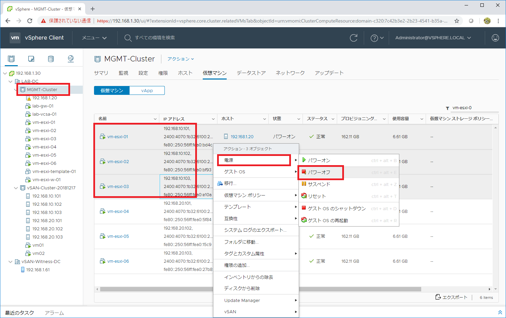The image size is (506, 318).
Task: Open the Update Manager submenu
Action: pyautogui.click(x=256, y=300)
